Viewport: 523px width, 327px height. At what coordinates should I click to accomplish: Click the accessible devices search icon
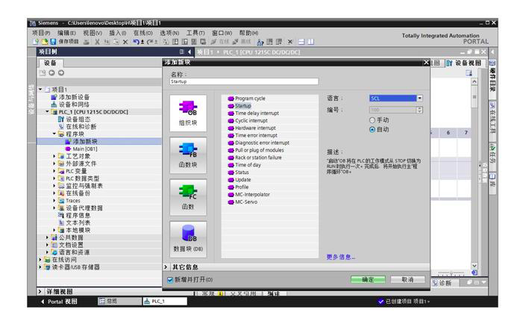tap(260, 42)
